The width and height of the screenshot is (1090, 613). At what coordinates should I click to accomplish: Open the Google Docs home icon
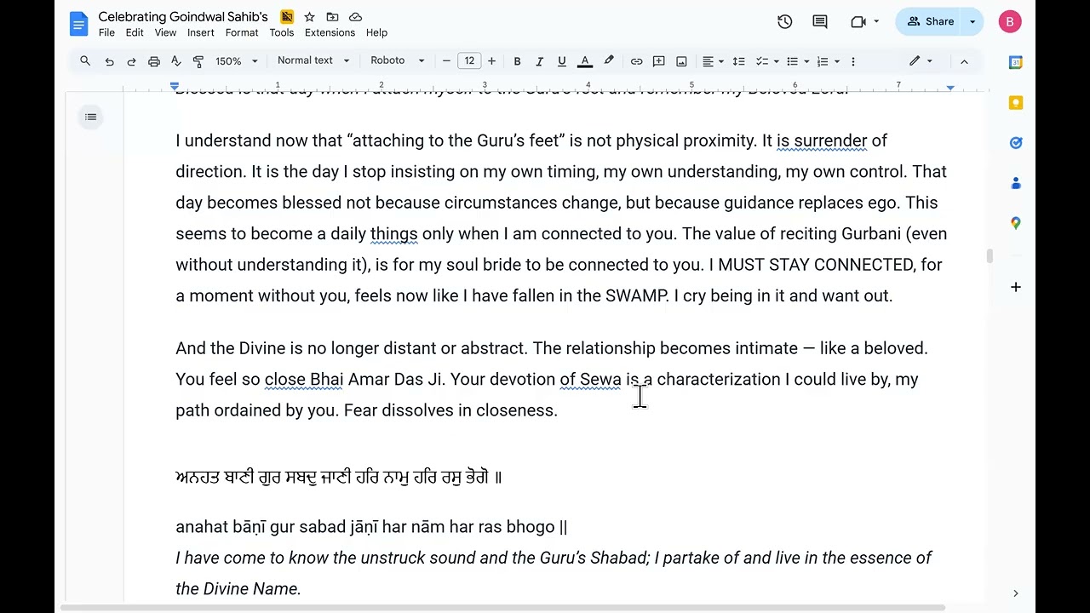coord(78,23)
